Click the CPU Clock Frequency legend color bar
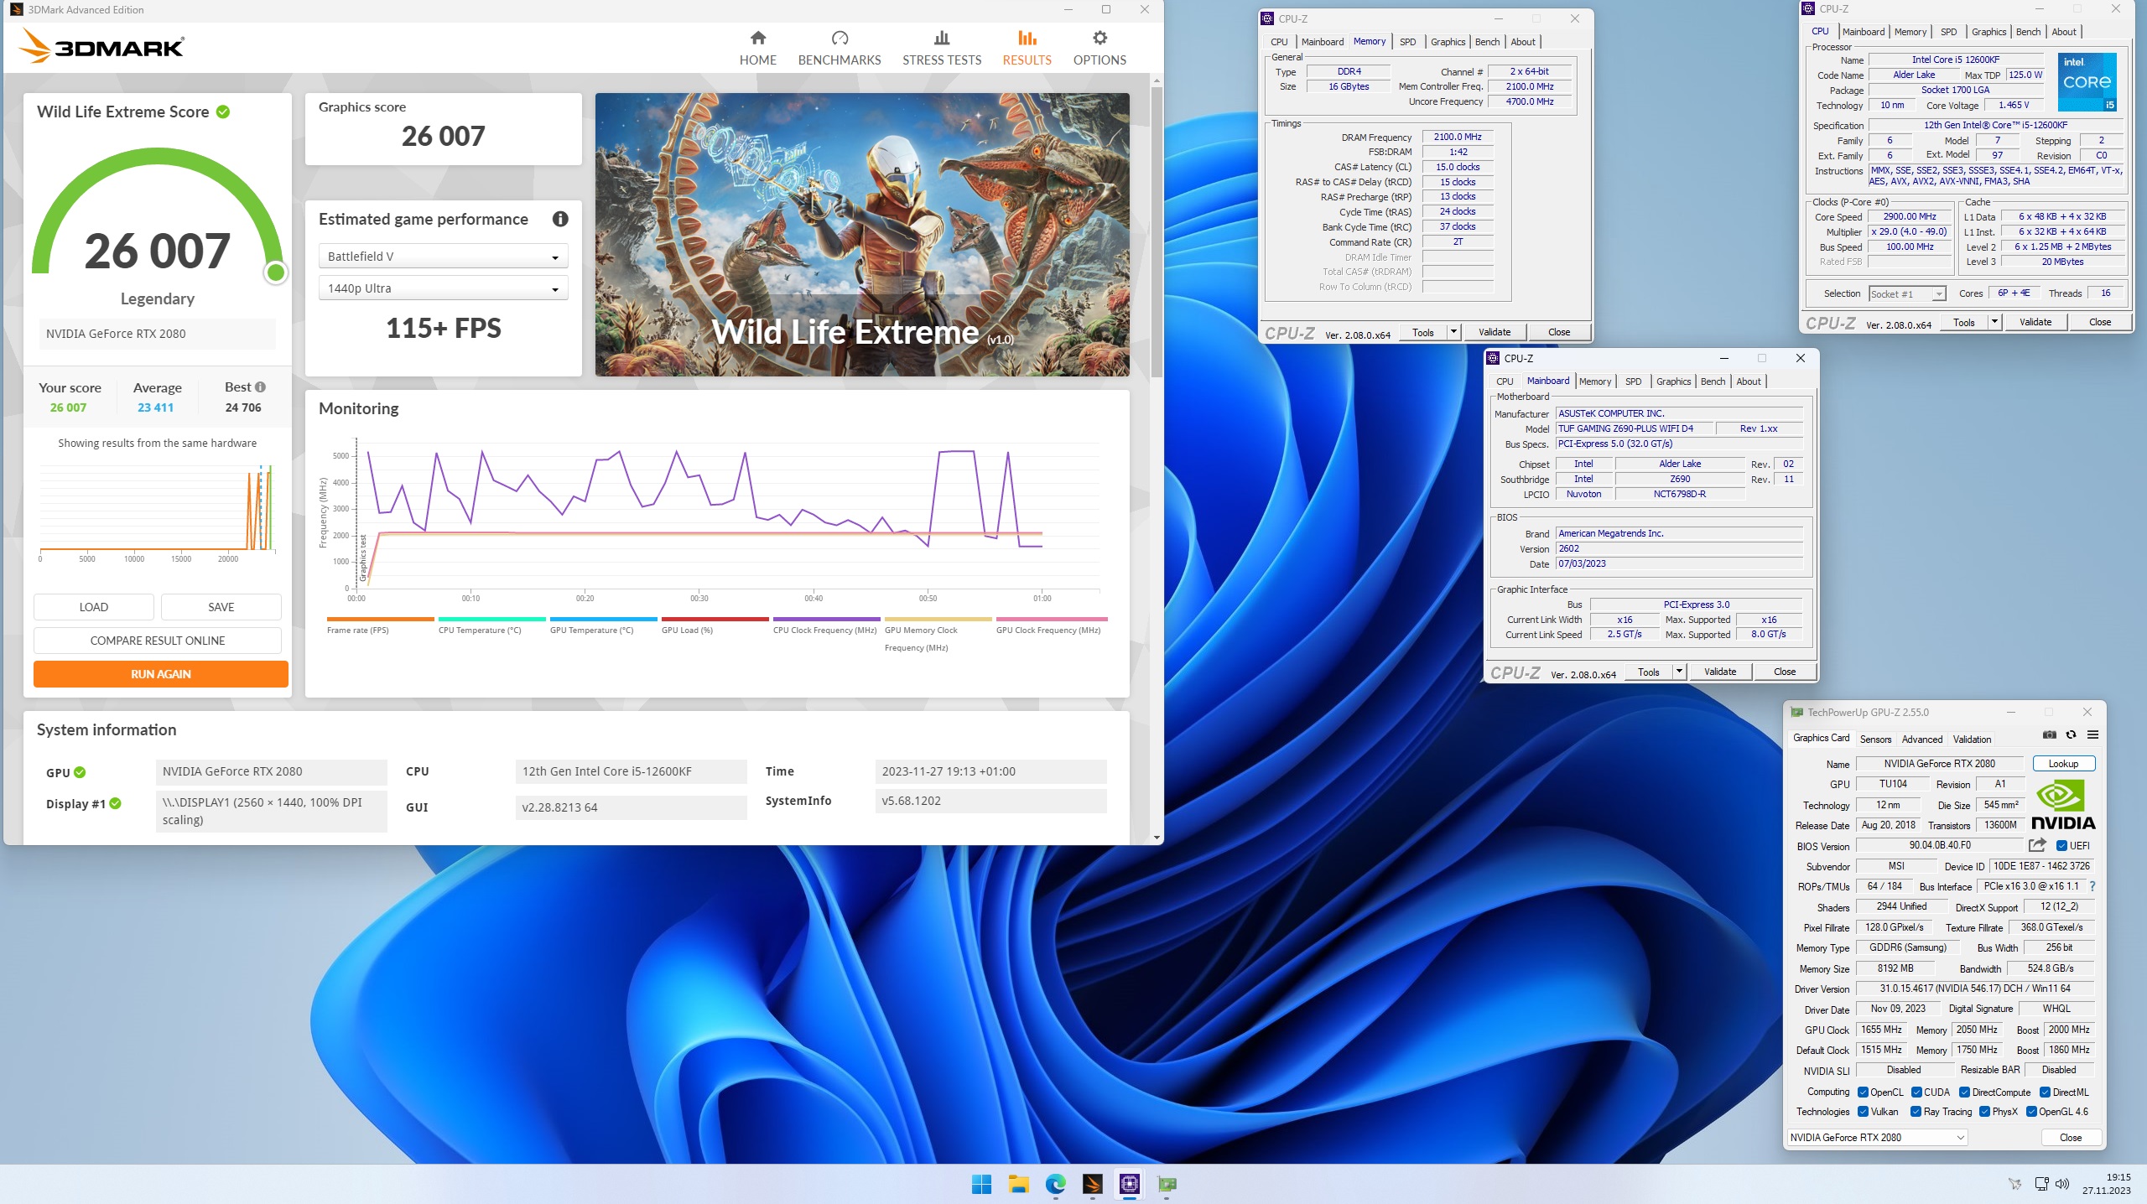The width and height of the screenshot is (2147, 1204). 826,619
